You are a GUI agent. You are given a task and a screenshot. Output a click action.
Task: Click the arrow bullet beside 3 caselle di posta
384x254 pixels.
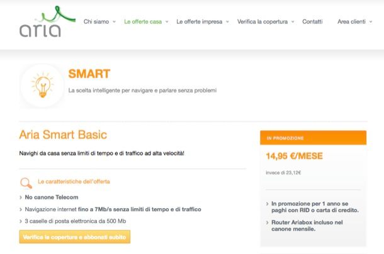(x=21, y=221)
